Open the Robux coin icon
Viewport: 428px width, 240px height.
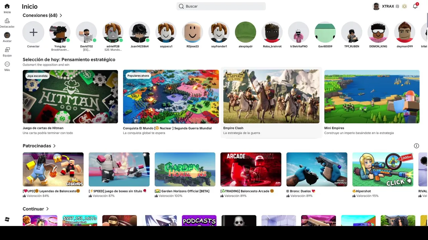point(404,6)
